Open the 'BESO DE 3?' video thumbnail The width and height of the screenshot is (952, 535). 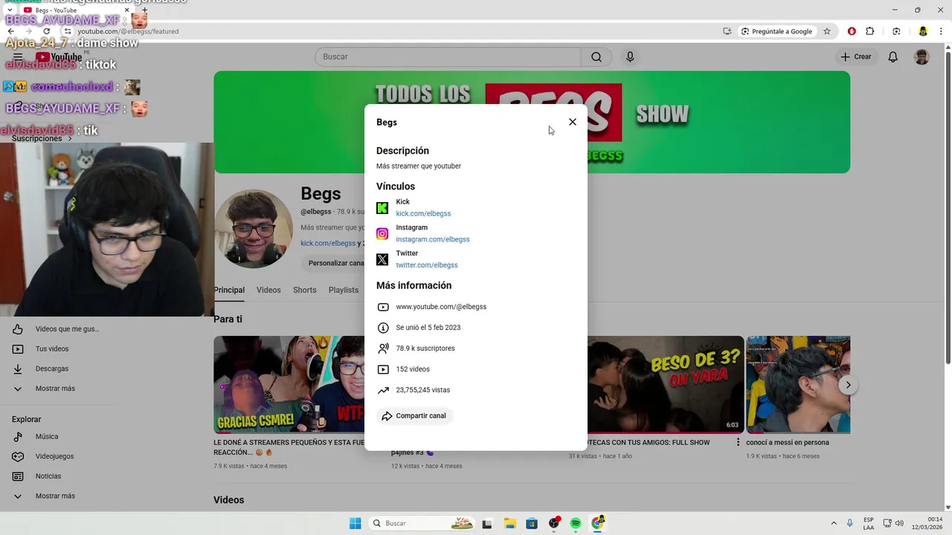click(666, 385)
